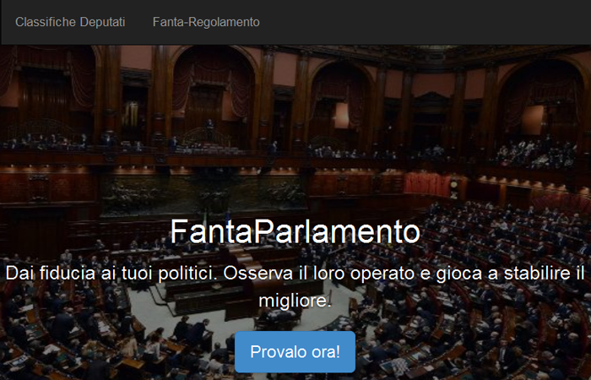
Task: Click the word 'migliore.' in the subtitle
Action: (x=295, y=301)
